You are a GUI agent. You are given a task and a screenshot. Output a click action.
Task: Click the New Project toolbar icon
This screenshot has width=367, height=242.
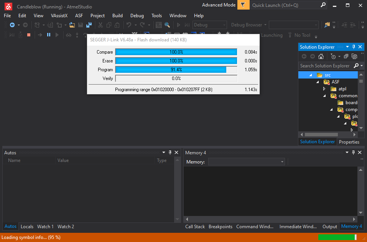(37, 25)
